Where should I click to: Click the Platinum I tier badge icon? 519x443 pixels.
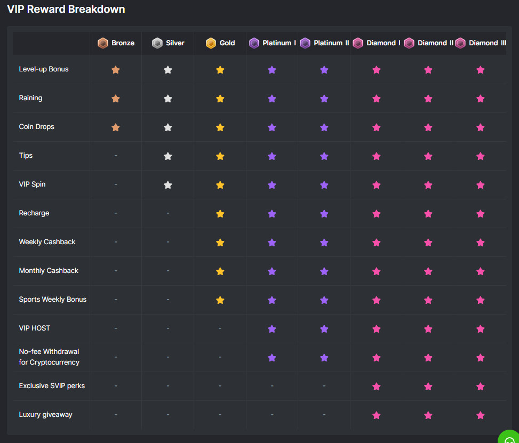click(254, 43)
